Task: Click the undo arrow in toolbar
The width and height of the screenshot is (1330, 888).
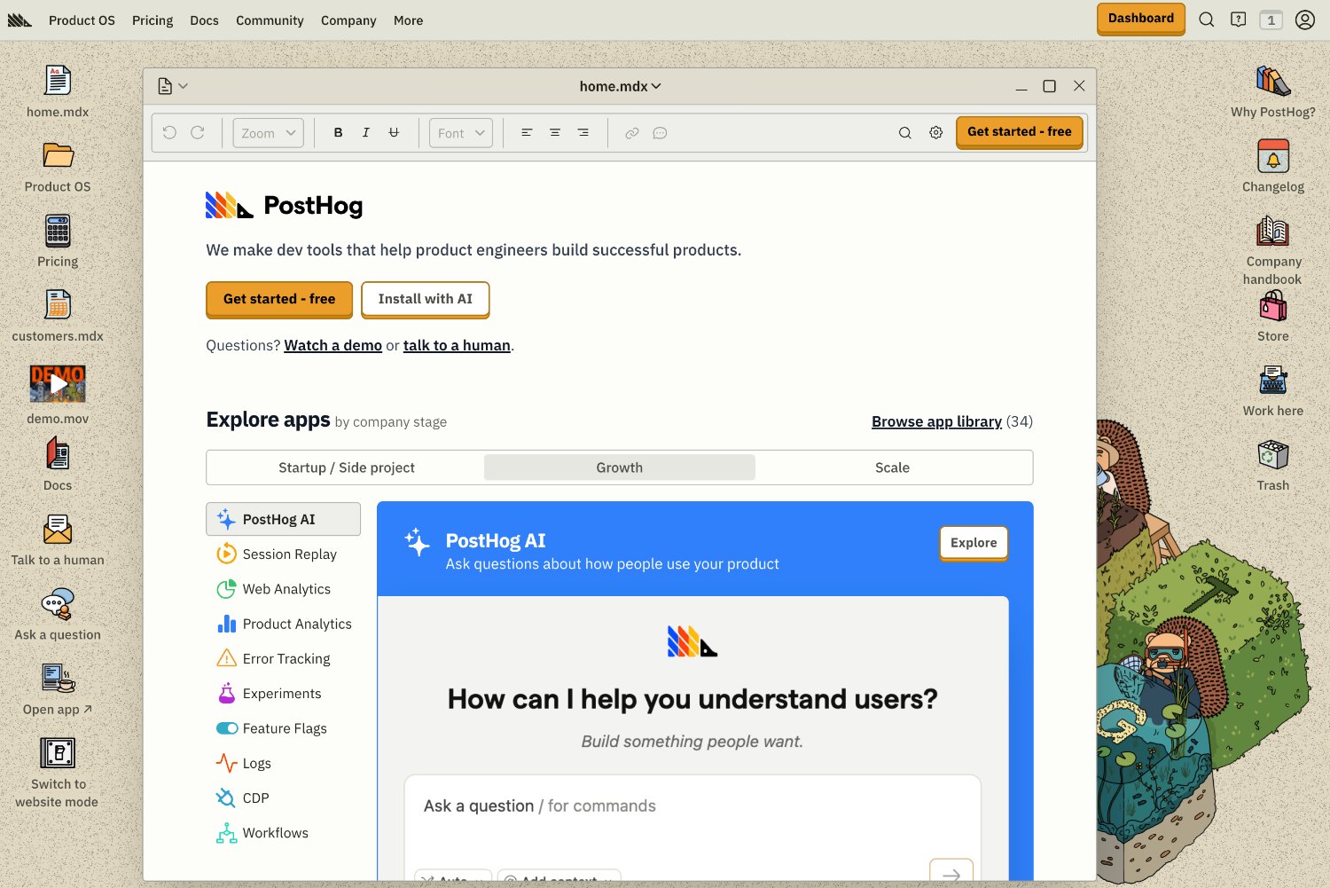Action: click(169, 133)
